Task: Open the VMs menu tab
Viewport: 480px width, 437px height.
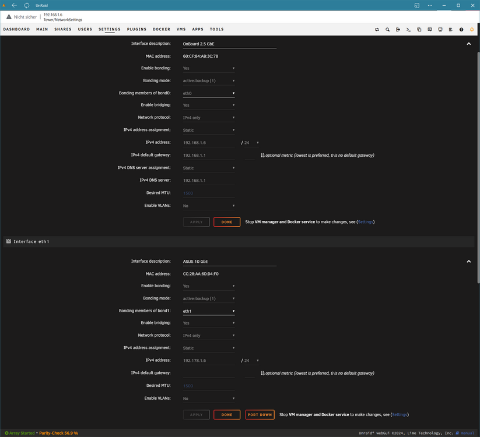Action: click(181, 29)
